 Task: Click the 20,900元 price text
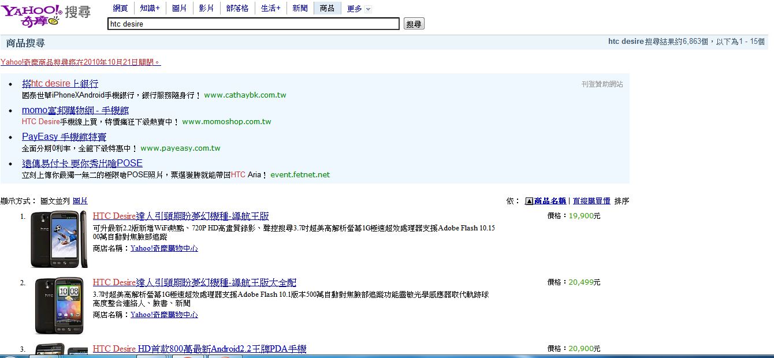point(585,349)
